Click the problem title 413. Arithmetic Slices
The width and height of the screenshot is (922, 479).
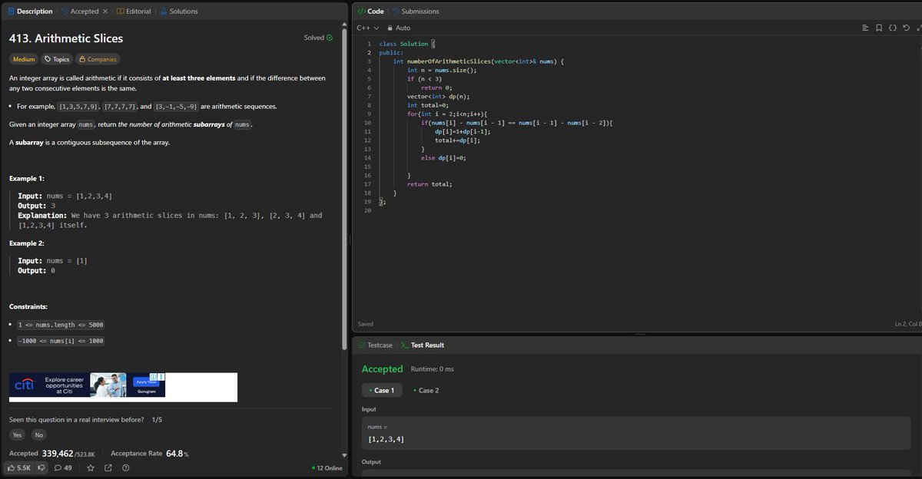pyautogui.click(x=65, y=38)
